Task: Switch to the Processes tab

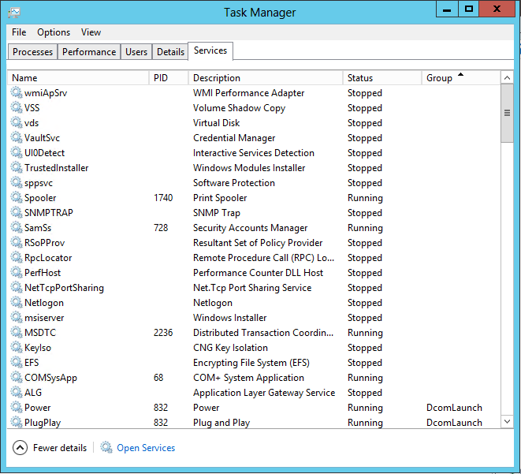Action: click(32, 52)
